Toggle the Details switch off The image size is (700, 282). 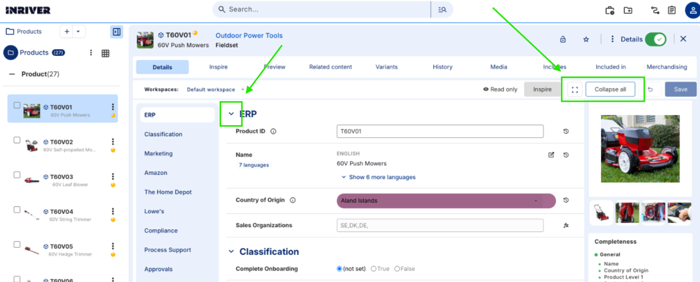point(655,39)
